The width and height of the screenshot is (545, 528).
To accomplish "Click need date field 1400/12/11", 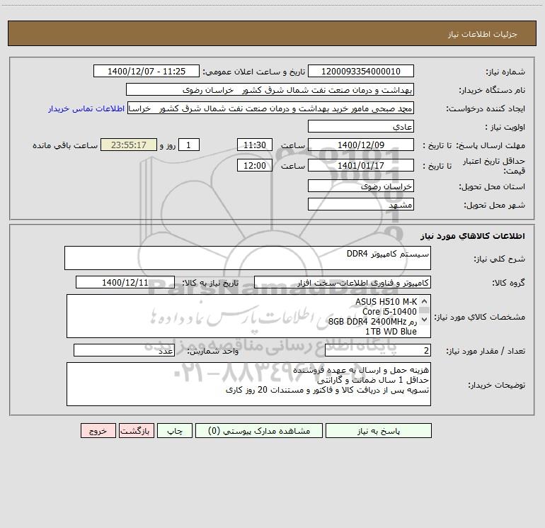I will tap(125, 282).
